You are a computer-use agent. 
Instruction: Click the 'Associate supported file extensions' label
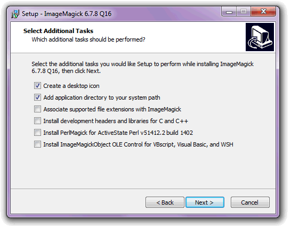click(x=112, y=109)
